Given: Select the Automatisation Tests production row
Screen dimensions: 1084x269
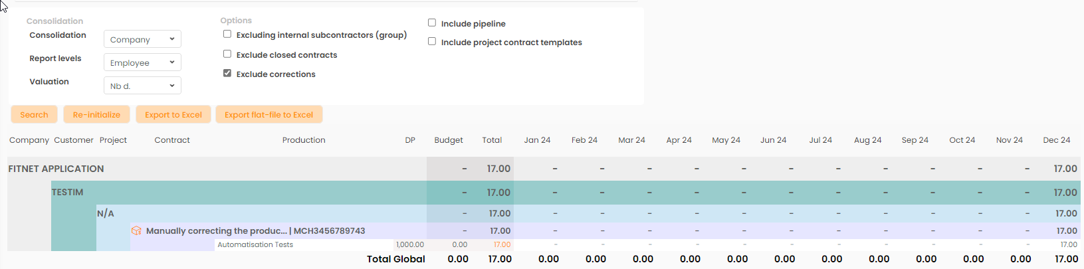Looking at the screenshot, I should pos(255,244).
